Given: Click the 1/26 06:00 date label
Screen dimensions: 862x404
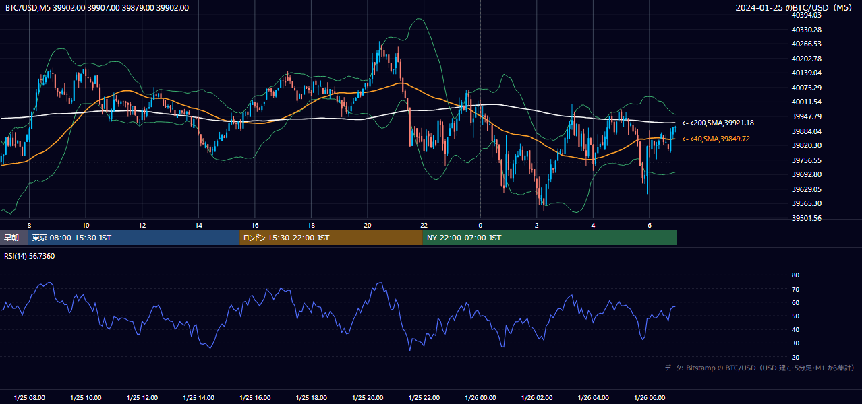Looking at the screenshot, I should pyautogui.click(x=650, y=398).
